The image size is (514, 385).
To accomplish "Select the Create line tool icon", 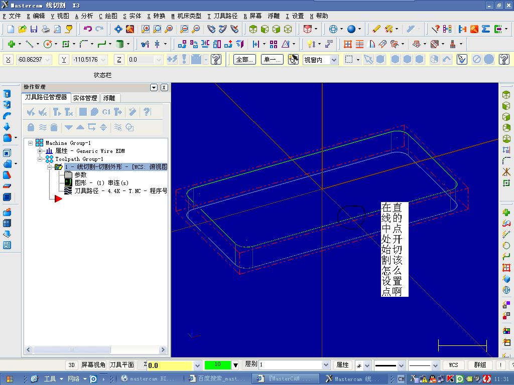I will coord(30,44).
